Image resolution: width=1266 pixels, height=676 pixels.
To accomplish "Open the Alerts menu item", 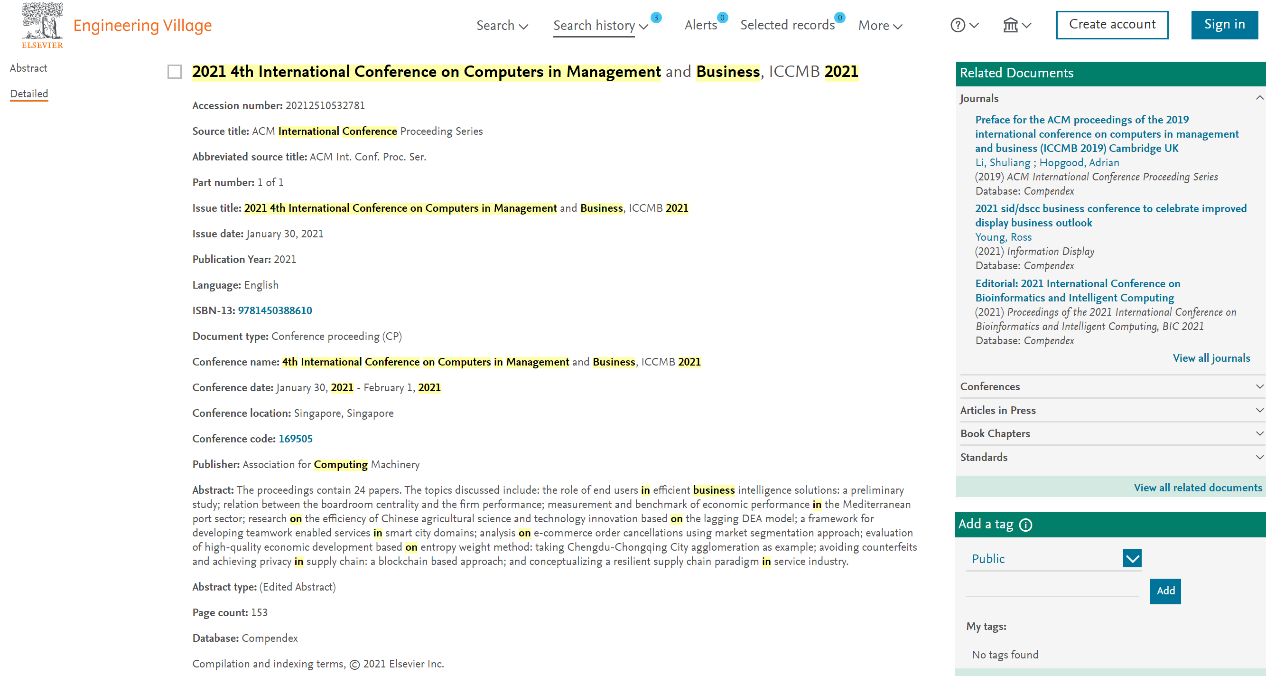I will point(700,25).
